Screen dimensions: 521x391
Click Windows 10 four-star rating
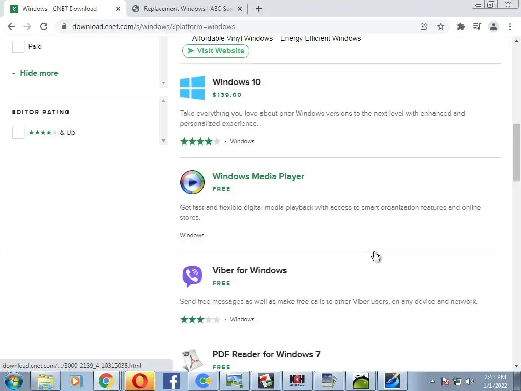coord(200,142)
